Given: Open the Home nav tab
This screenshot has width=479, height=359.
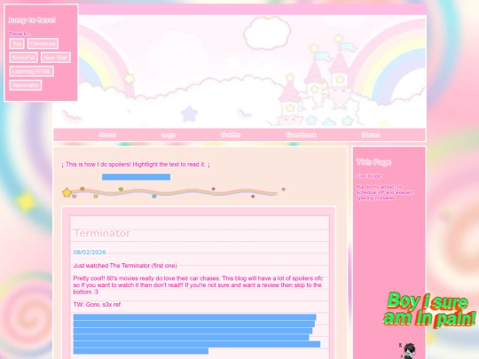Looking at the screenshot, I should tap(107, 135).
